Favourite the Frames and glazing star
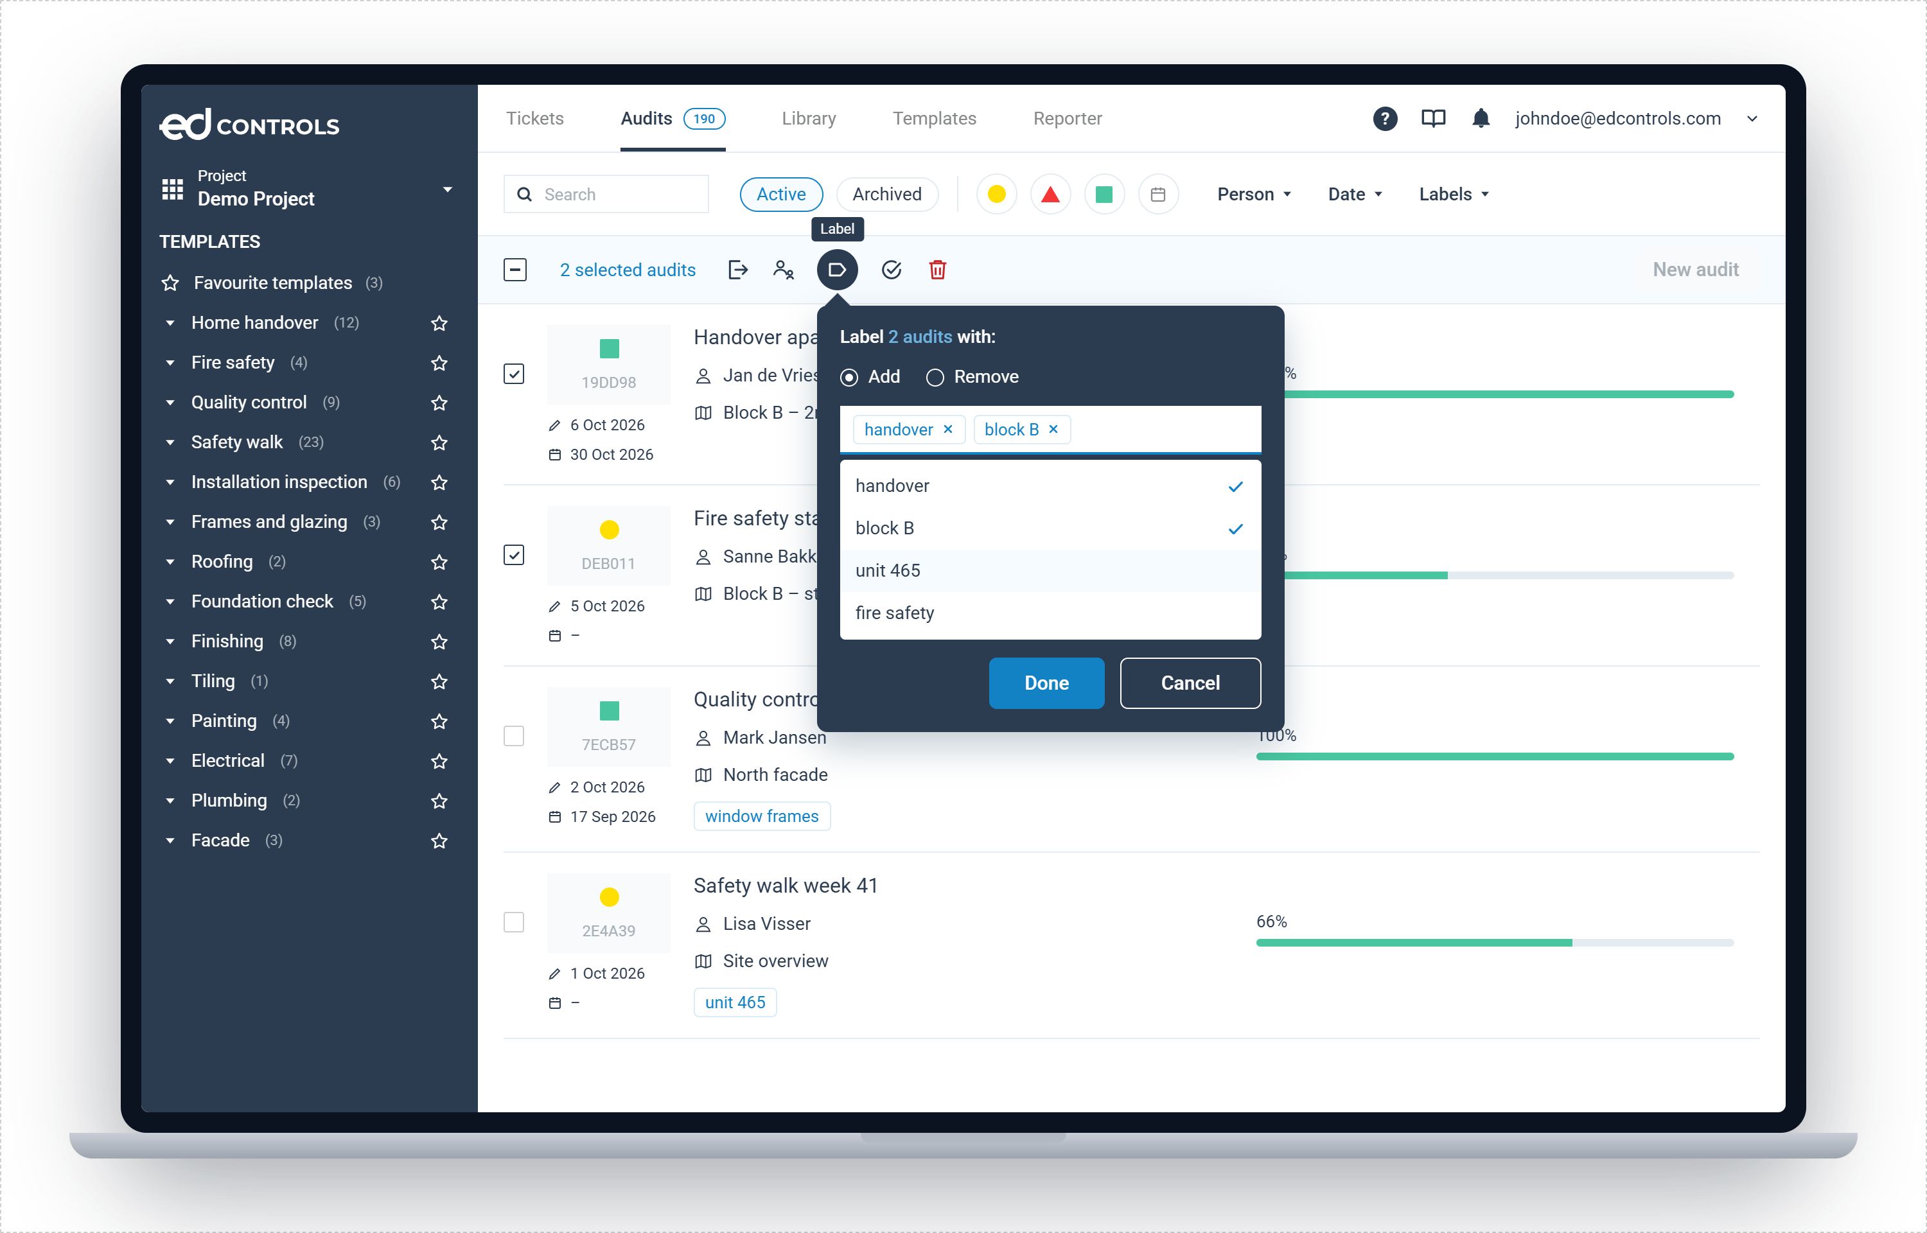Image resolution: width=1927 pixels, height=1233 pixels. point(439,523)
